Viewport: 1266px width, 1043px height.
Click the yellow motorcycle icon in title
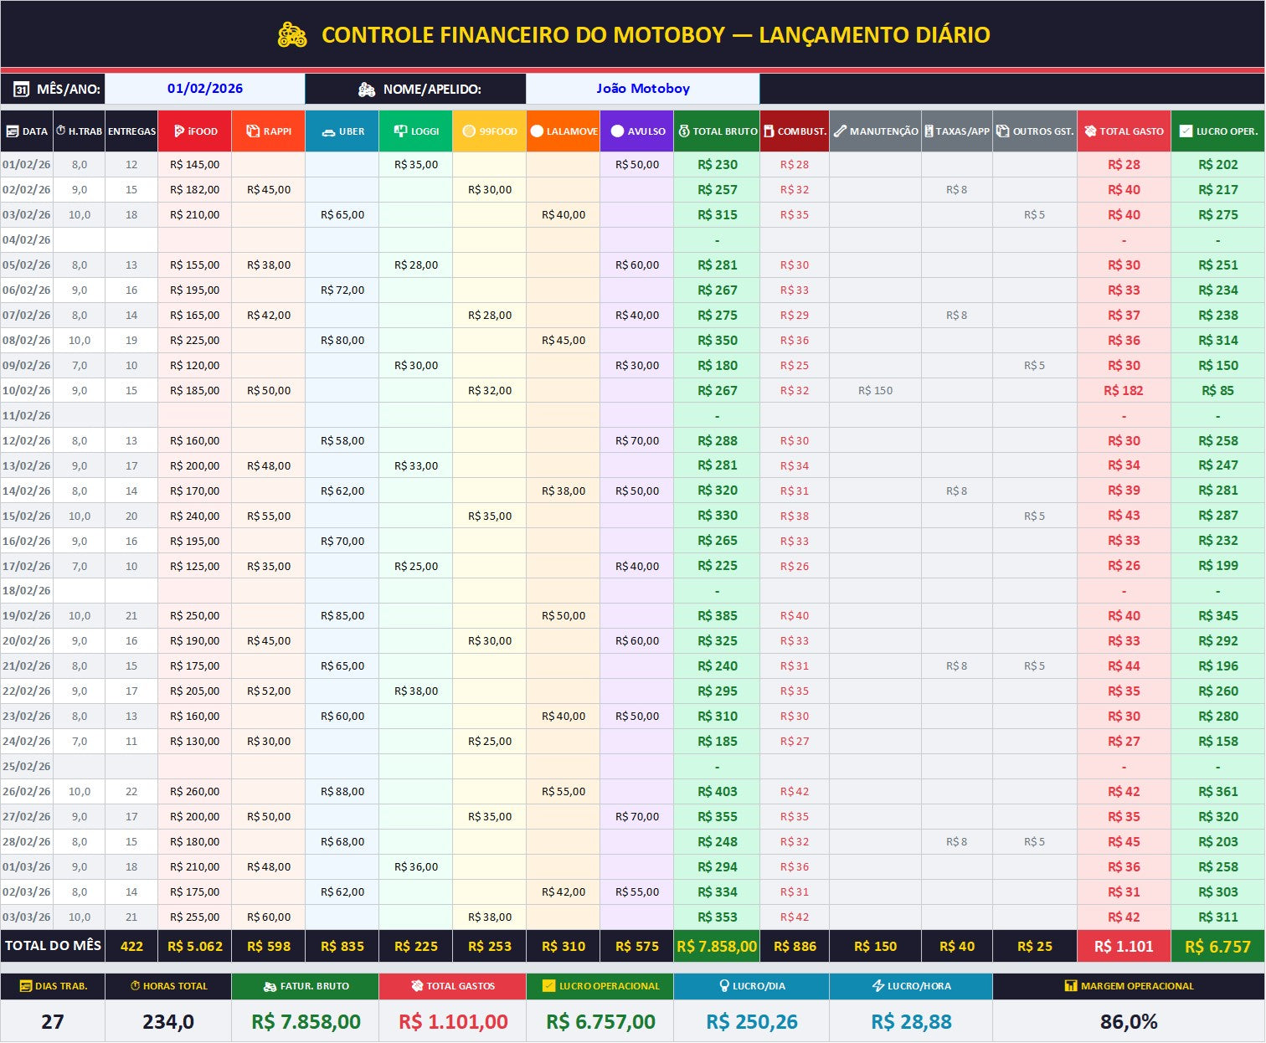coord(292,35)
